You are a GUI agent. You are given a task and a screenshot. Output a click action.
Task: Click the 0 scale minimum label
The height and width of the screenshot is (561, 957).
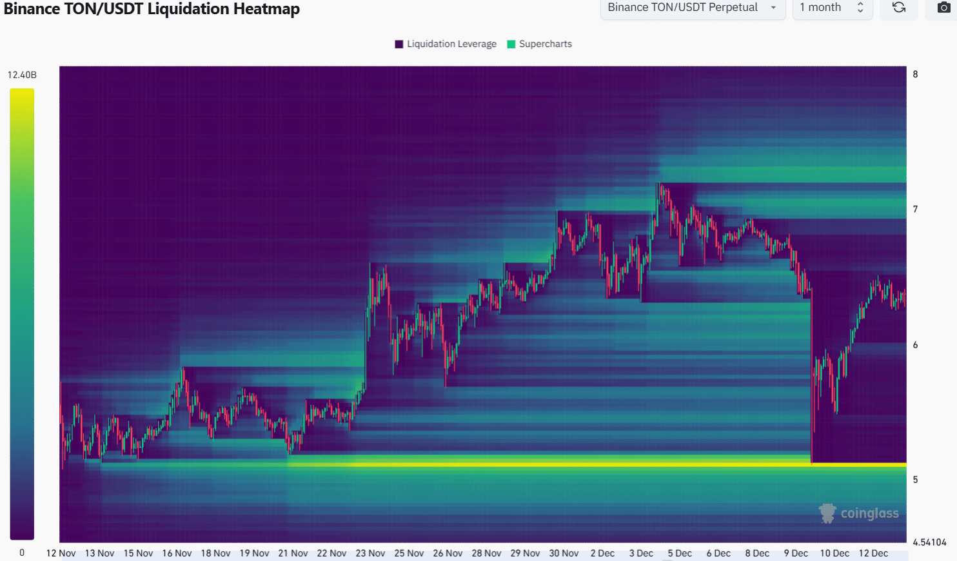tap(22, 553)
